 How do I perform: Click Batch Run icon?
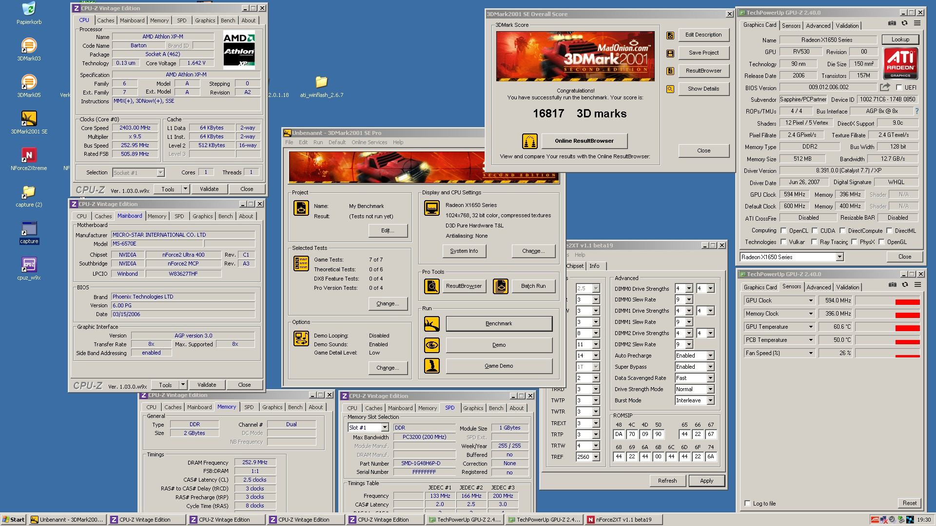pyautogui.click(x=501, y=286)
